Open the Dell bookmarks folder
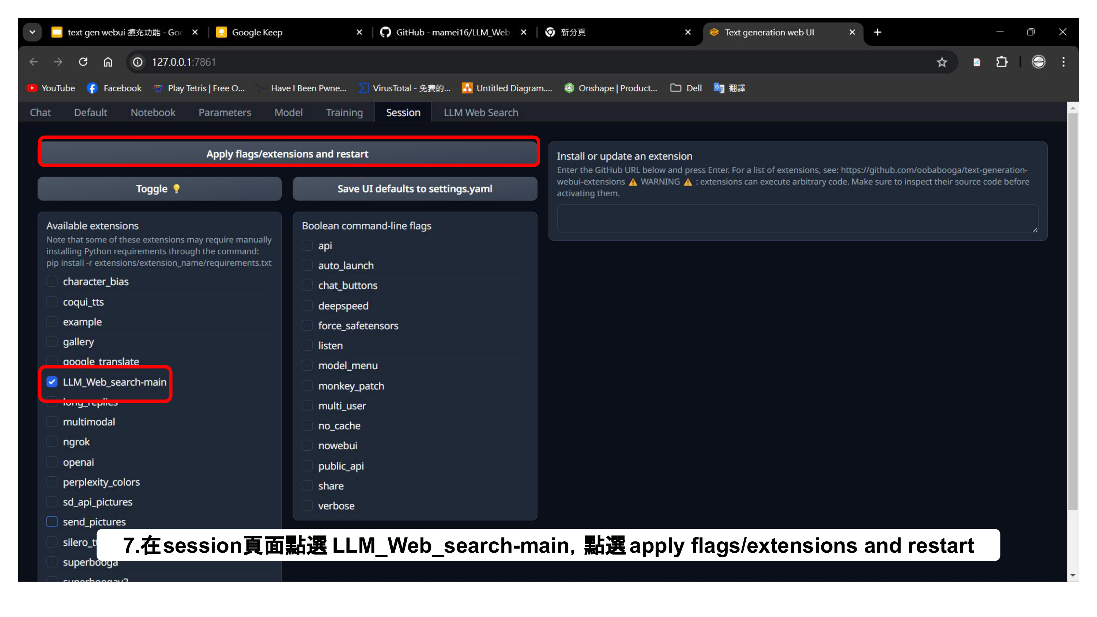 (x=686, y=88)
